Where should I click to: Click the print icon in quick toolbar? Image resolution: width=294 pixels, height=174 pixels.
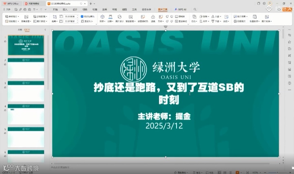click(x=25, y=9)
